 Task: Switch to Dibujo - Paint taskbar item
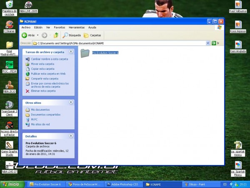(201, 184)
